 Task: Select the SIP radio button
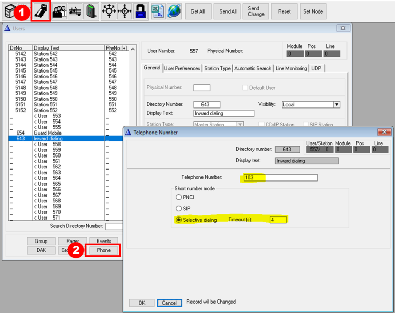tap(179, 209)
